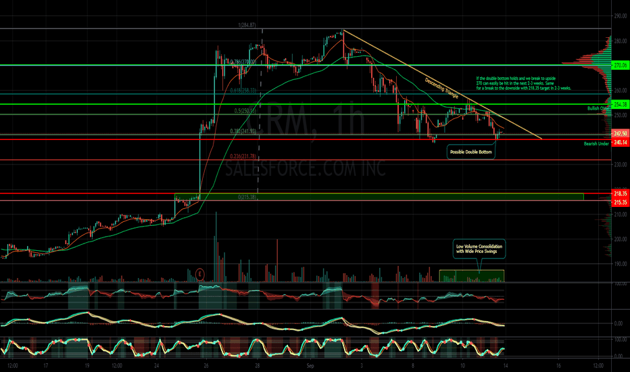Click the 0.618(258.33) Fibonacci label
Screen dimensions: 630x372
point(243,91)
